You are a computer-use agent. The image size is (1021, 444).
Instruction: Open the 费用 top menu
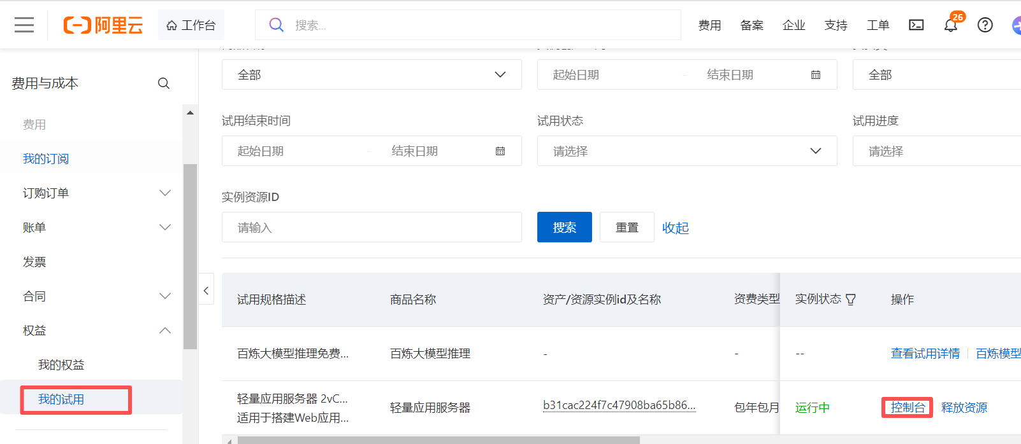pos(709,25)
